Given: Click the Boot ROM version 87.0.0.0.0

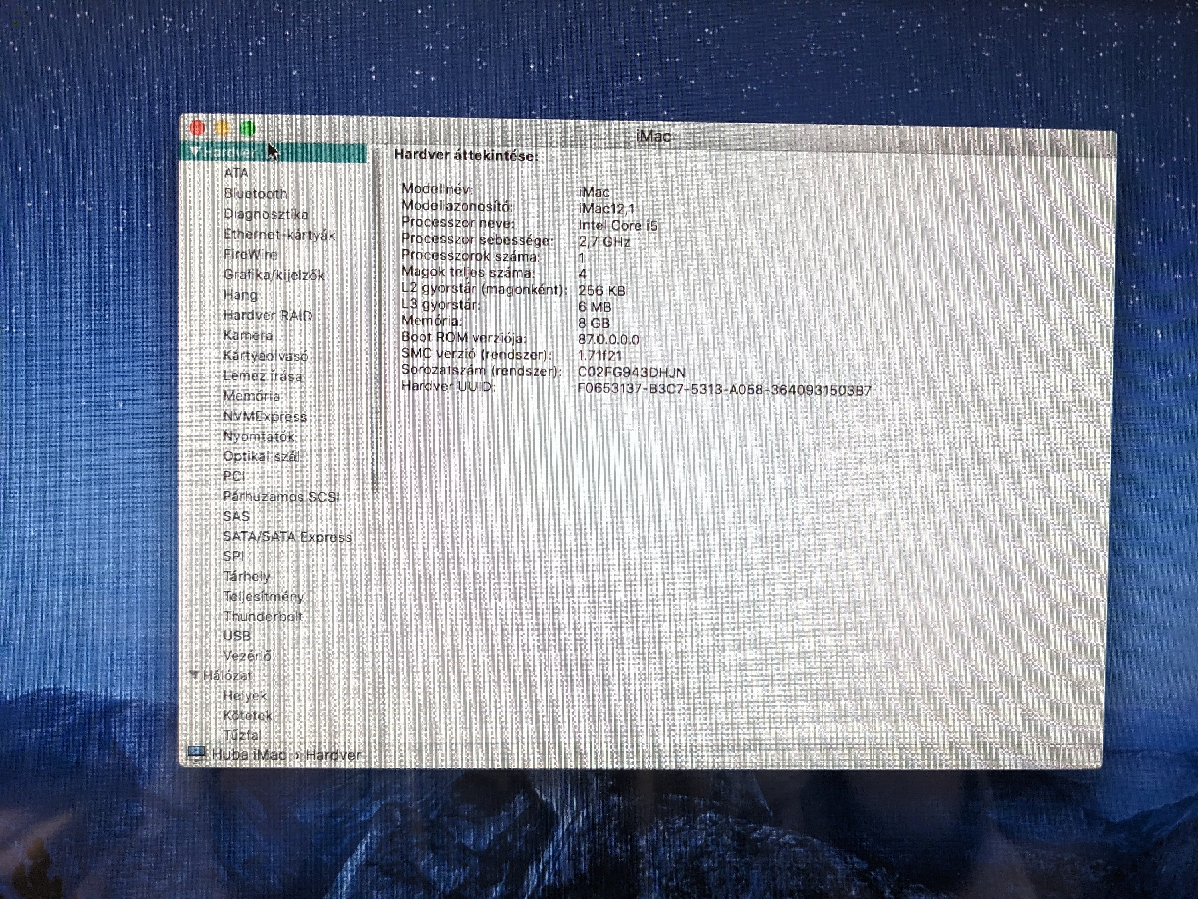Looking at the screenshot, I should 608,340.
